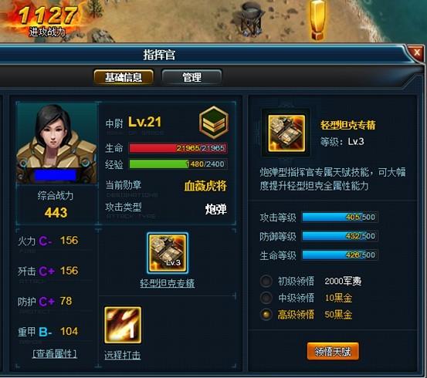Select the 初级领悟 radio option
Screen dimensions: 427x378
[266, 281]
